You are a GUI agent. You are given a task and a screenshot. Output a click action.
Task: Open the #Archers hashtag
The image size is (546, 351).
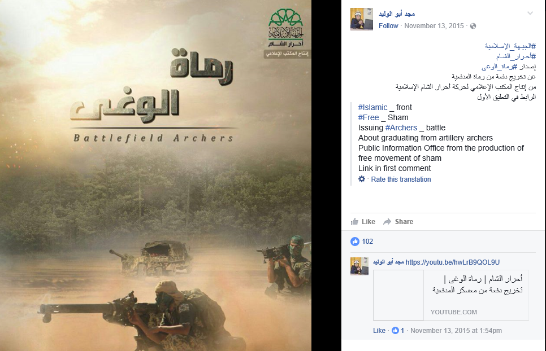point(401,128)
